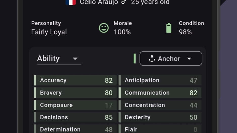Click the French flag icon
Viewport: 237px width, 133px height.
coord(71,2)
